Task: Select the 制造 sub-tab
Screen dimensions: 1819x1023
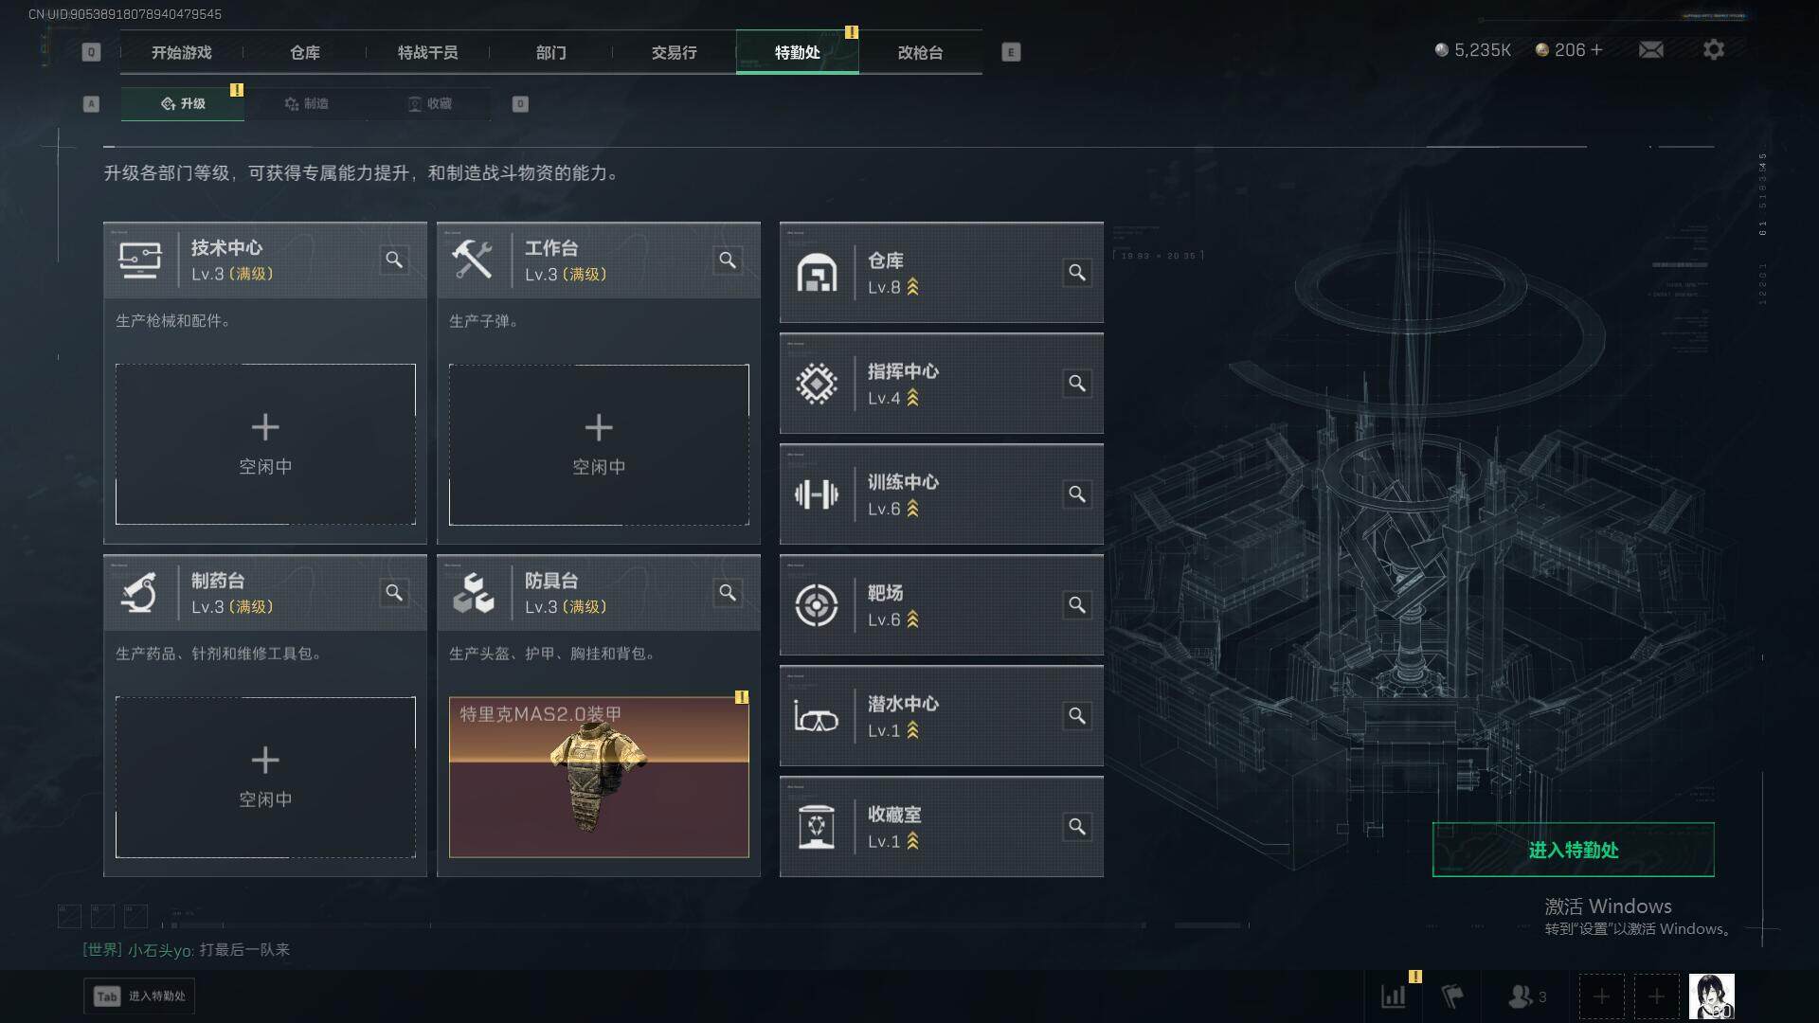Action: coord(306,103)
